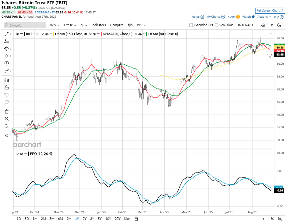
Task: Remove the PPO (12, 26, 9) indicator
Action: point(17,154)
